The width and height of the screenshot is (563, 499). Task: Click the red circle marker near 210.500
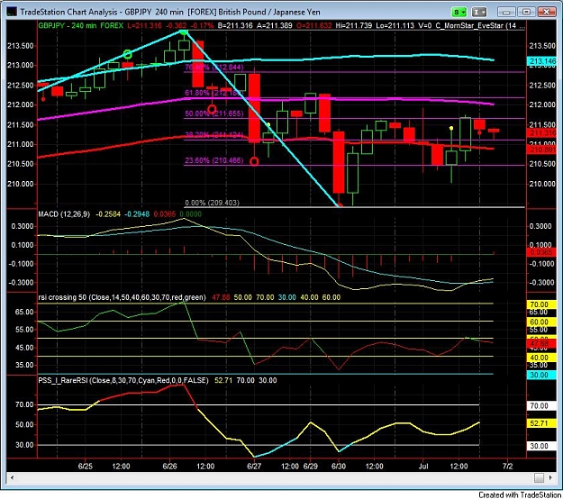click(254, 161)
